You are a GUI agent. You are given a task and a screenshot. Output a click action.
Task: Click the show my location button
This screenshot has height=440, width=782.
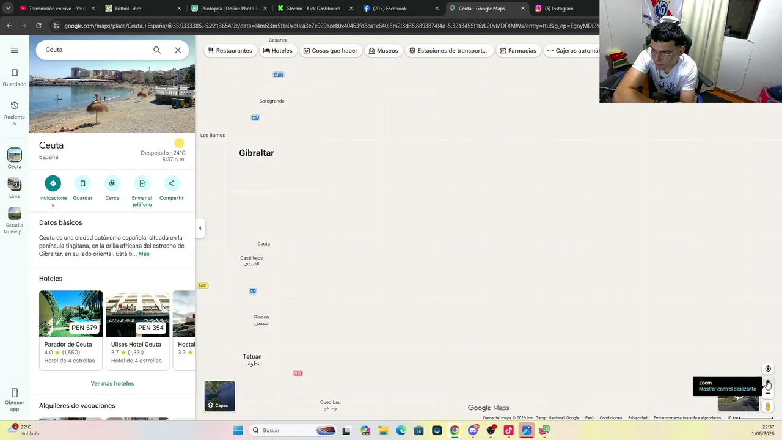point(768,369)
